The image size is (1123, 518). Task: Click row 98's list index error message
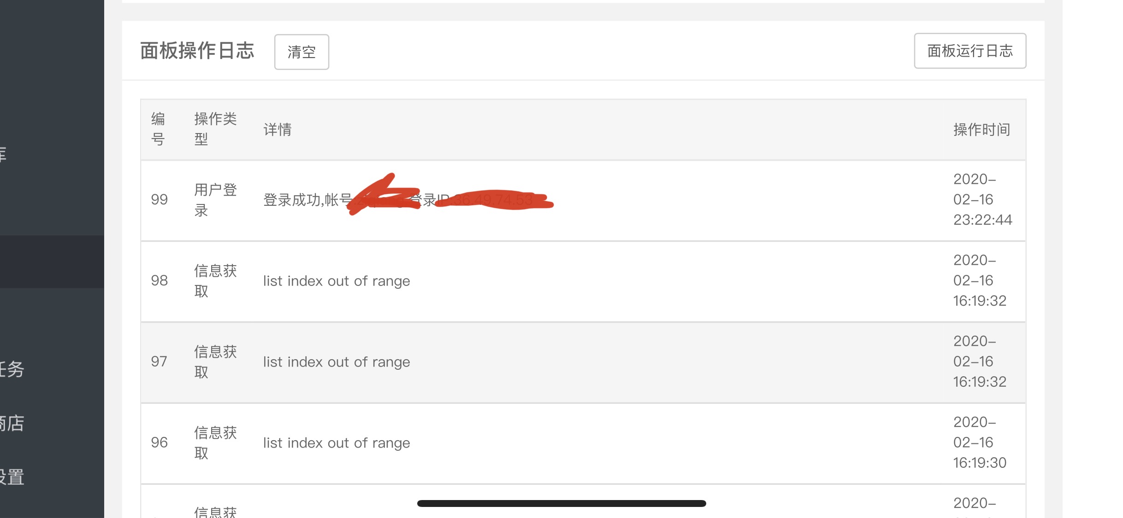tap(337, 281)
